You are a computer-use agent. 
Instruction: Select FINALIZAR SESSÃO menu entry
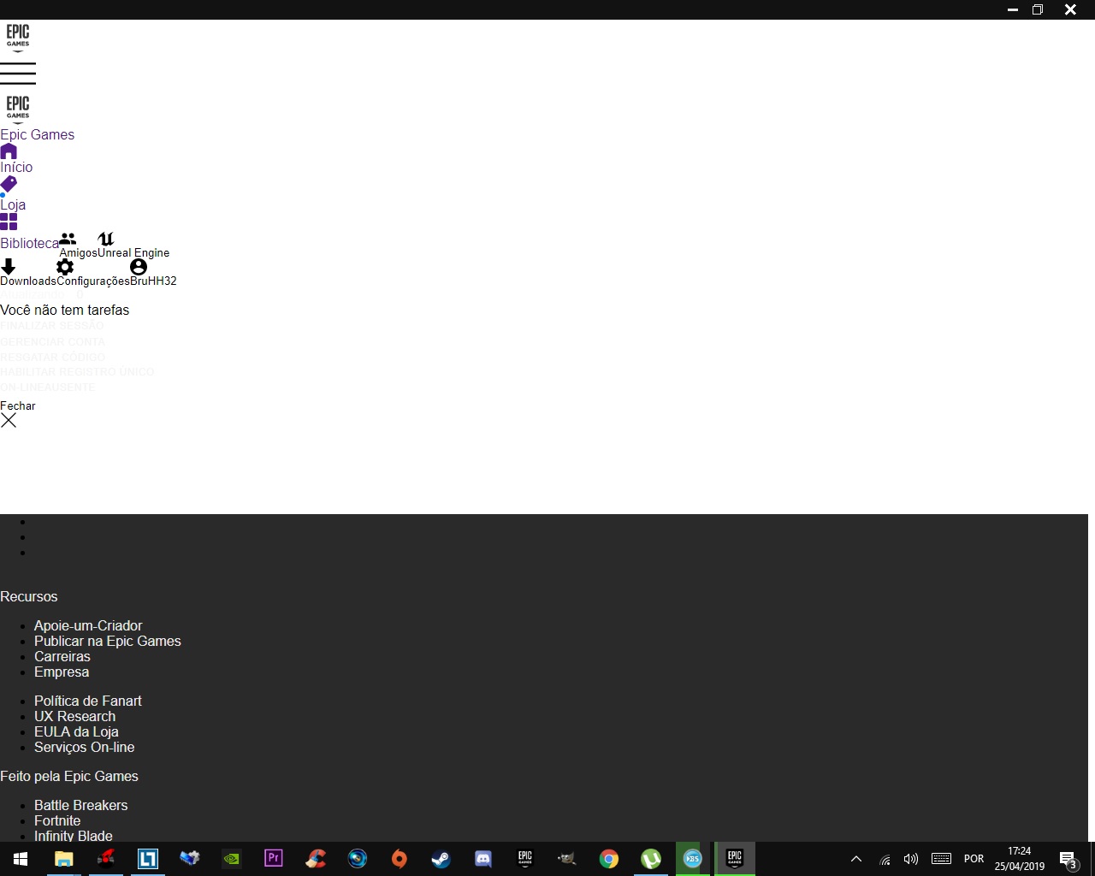click(52, 325)
